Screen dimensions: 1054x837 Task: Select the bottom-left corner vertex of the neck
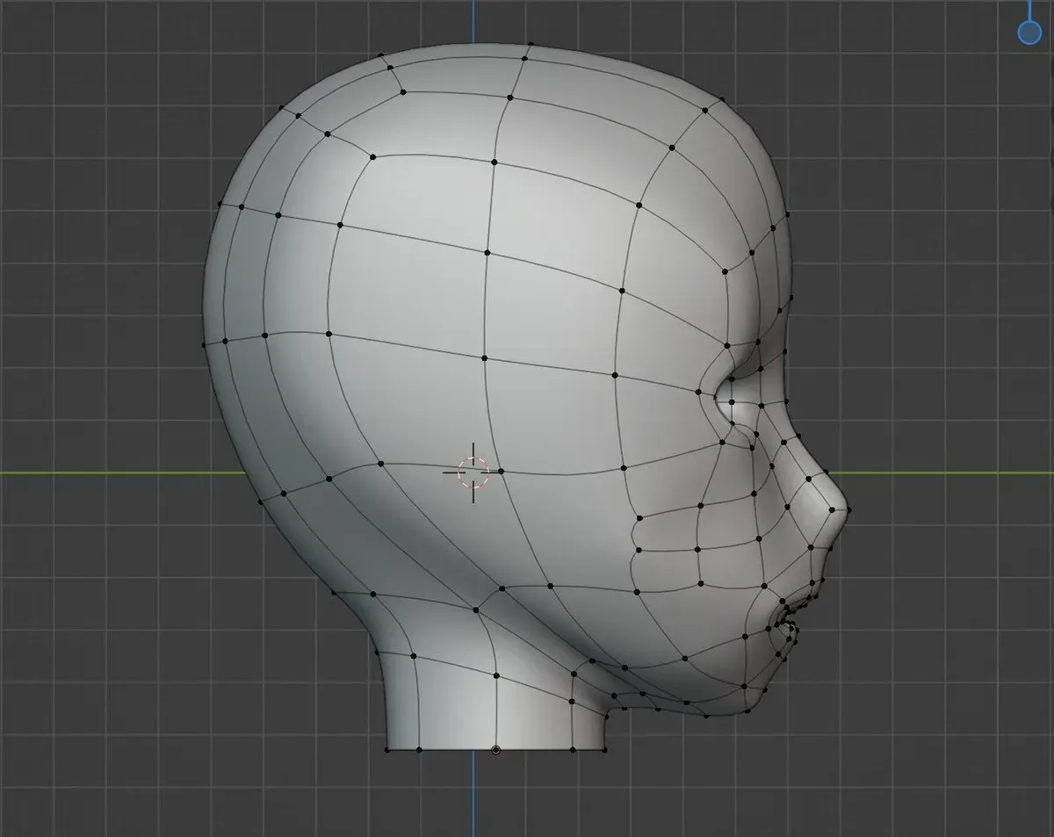[387, 750]
